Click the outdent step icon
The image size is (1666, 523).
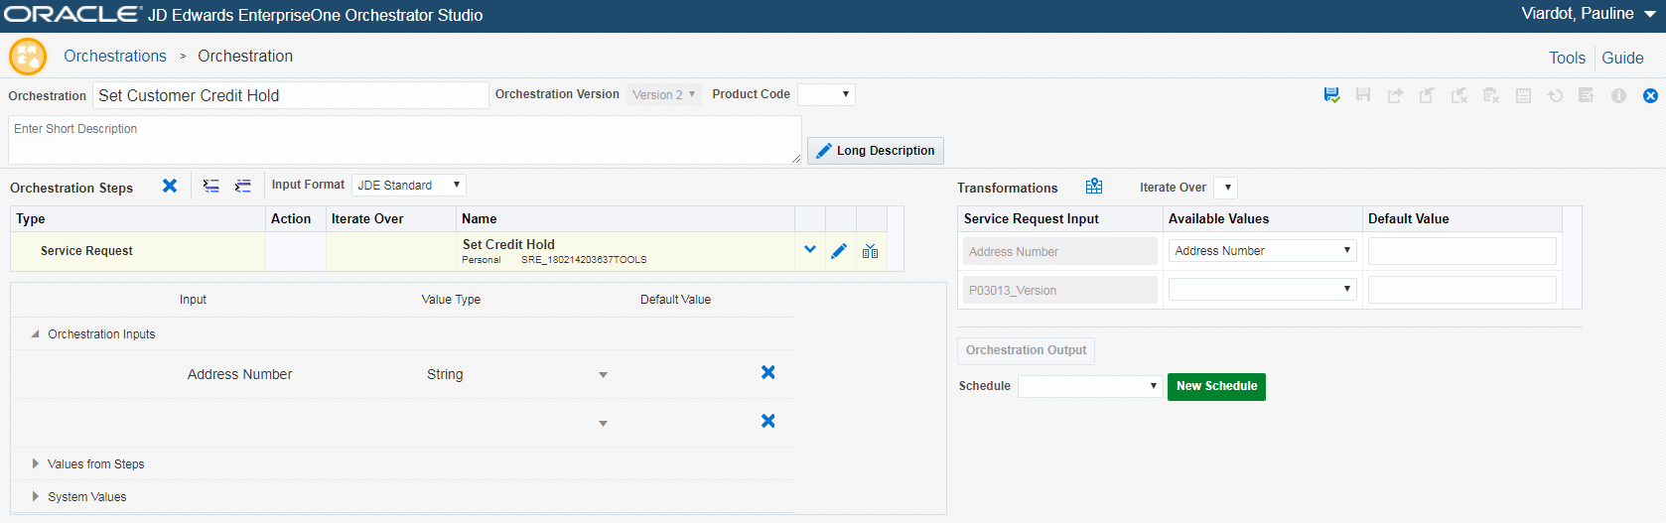pos(210,186)
